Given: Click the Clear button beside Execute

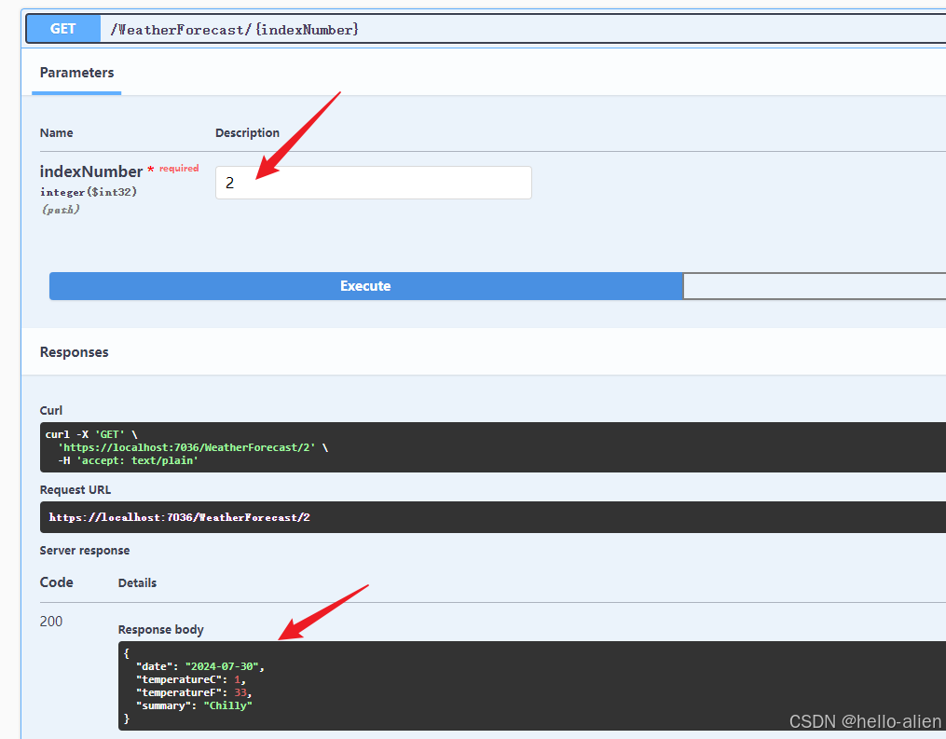Looking at the screenshot, I should pyautogui.click(x=816, y=286).
